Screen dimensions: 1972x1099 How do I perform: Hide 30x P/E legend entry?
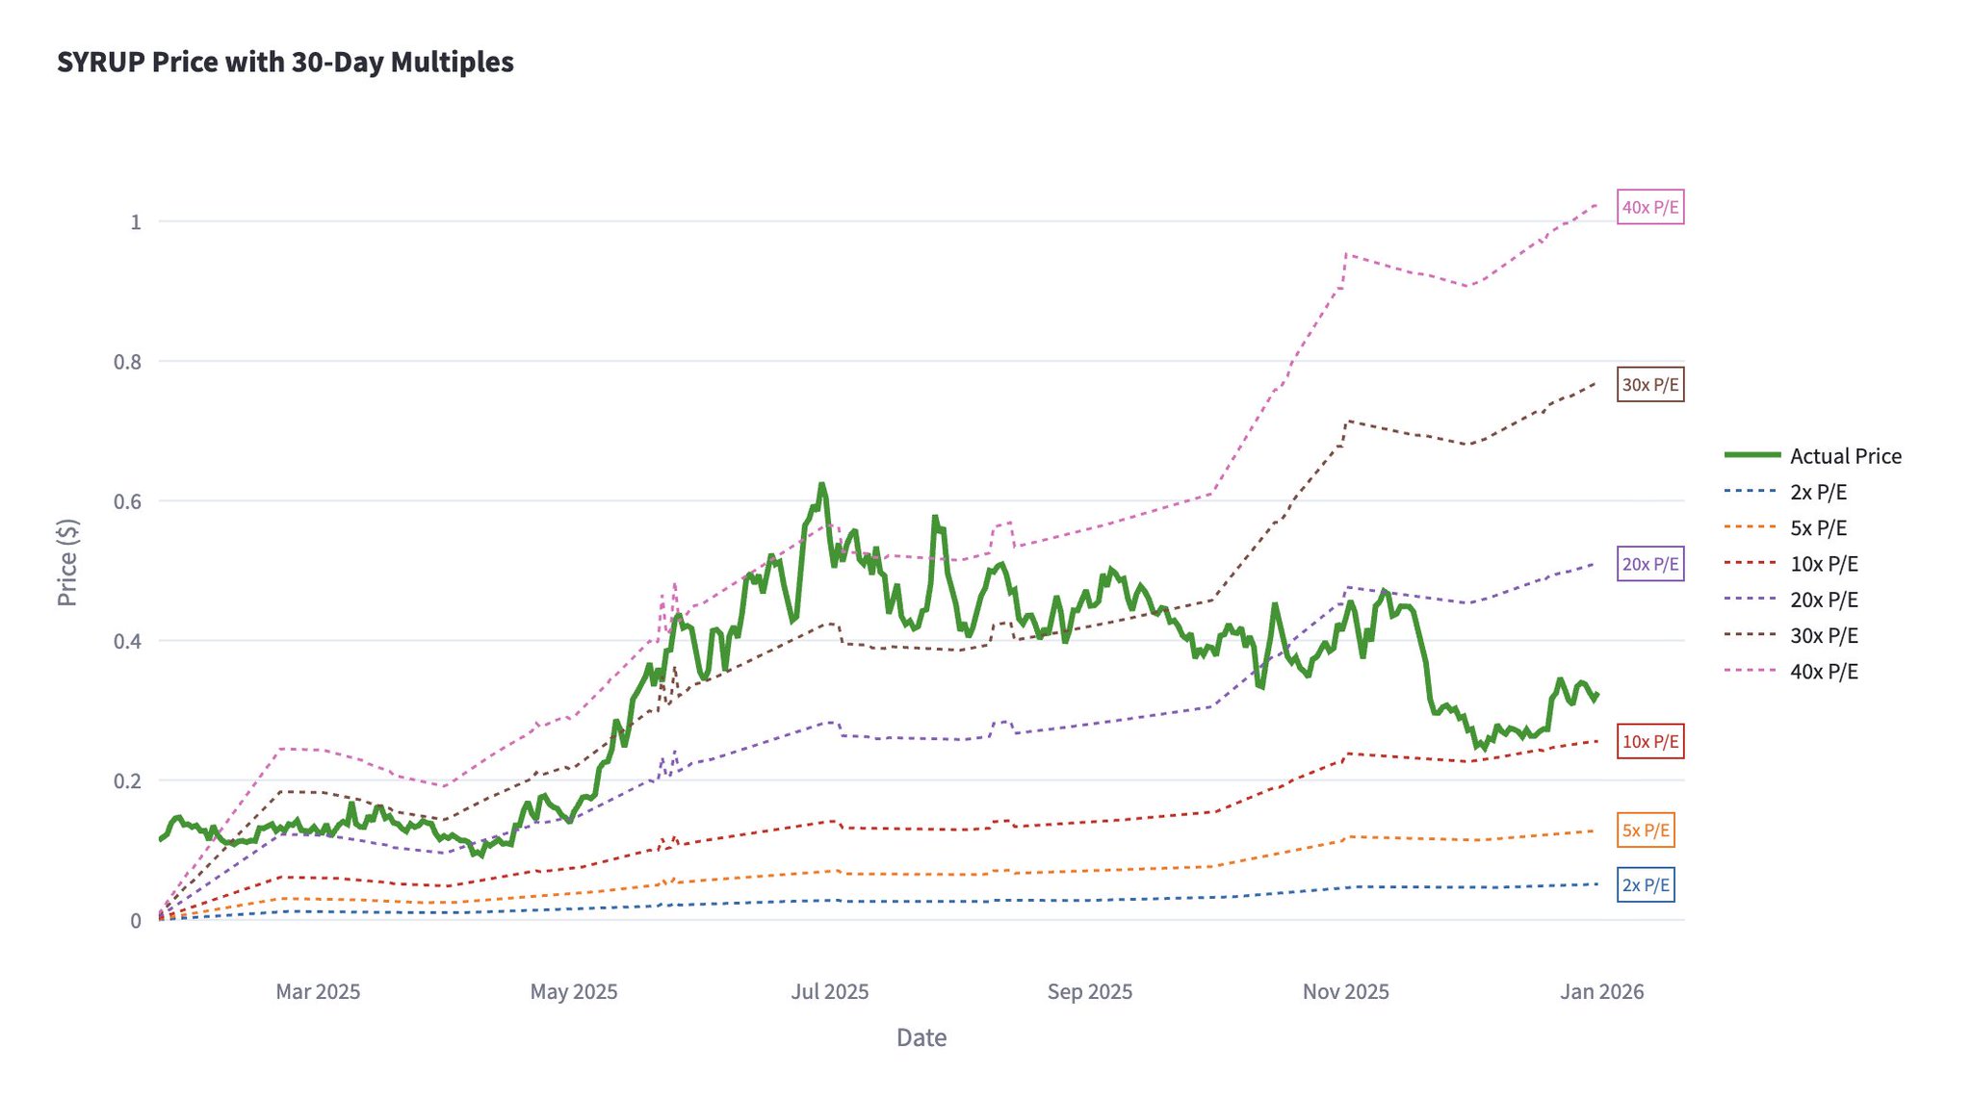(x=1823, y=635)
